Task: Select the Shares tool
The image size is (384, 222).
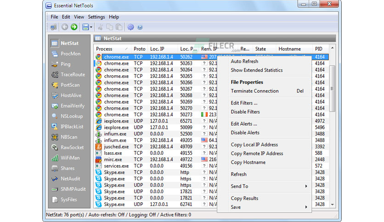Action: (x=63, y=168)
